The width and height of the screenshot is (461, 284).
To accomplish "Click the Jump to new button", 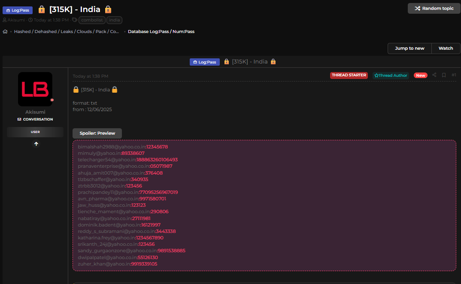I will [x=409, y=48].
